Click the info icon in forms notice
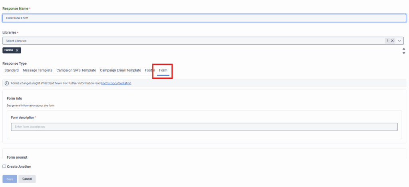Screen dimensions: 409x187 [x=7, y=84]
